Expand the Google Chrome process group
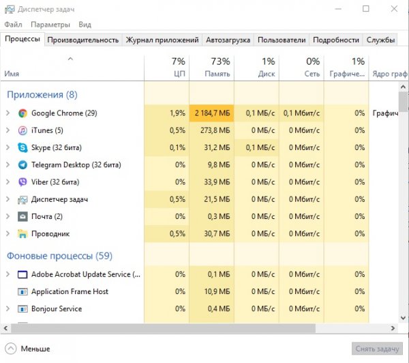The width and height of the screenshot is (409, 363). [x=7, y=113]
